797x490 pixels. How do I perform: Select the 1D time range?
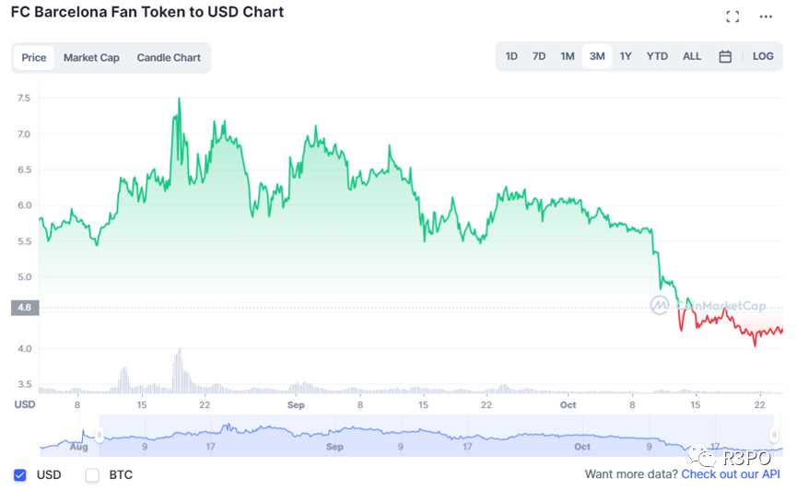coord(511,56)
